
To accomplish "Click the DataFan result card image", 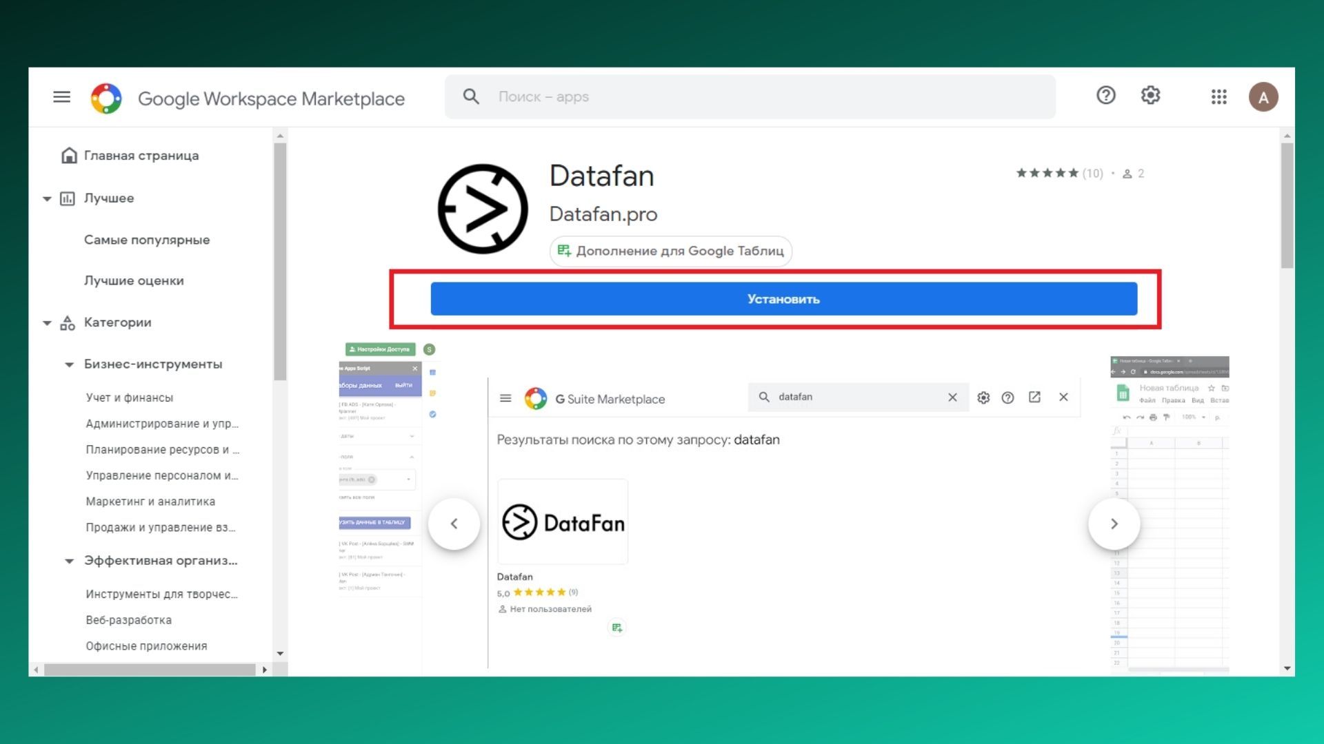I will (563, 522).
